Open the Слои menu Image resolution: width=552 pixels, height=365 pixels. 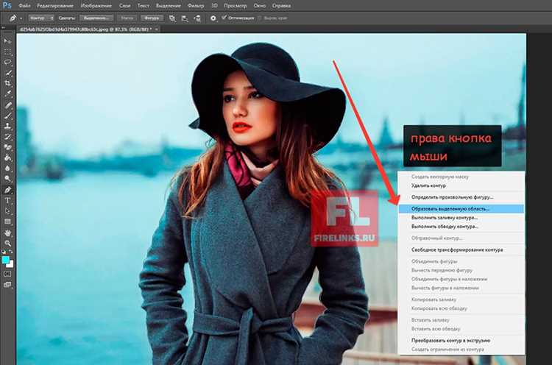[125, 6]
